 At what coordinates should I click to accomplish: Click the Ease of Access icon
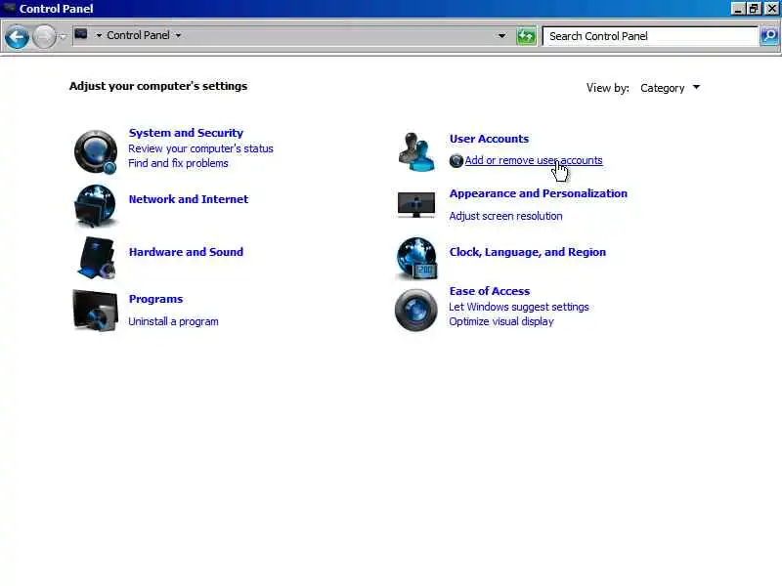(x=416, y=310)
